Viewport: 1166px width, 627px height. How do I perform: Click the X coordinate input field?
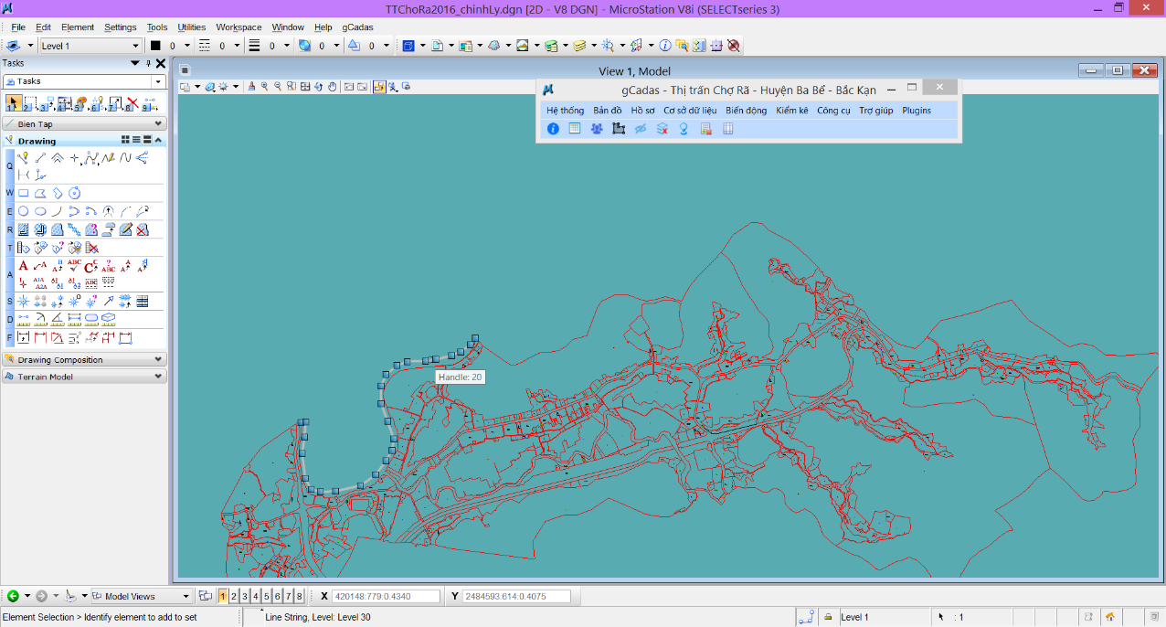point(386,597)
